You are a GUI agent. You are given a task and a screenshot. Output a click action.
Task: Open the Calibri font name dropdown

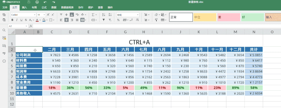23,15
